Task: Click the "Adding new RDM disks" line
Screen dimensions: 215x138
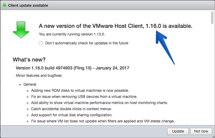Action: [80, 91]
